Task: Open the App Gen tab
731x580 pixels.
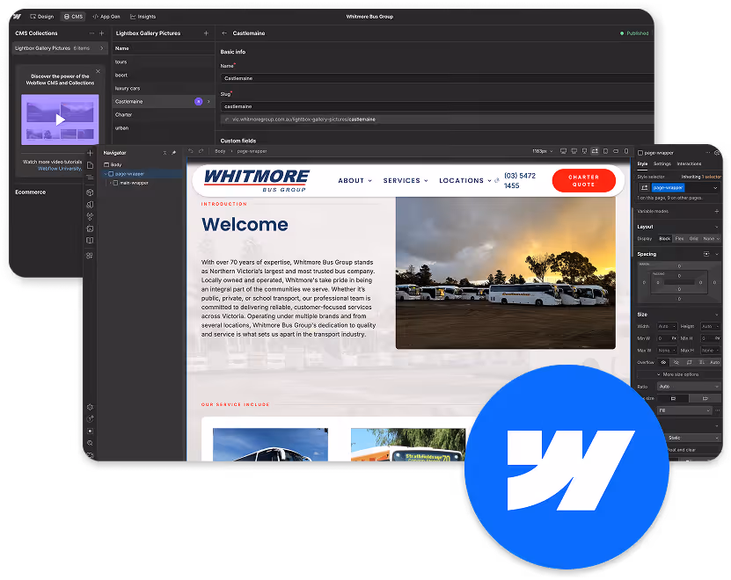Action: pos(106,17)
